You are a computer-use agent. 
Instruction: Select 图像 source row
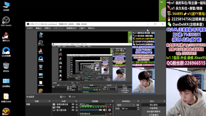coord(65,107)
